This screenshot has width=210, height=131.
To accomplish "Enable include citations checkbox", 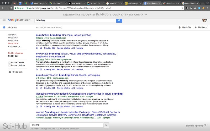I will (x=9, y=65).
